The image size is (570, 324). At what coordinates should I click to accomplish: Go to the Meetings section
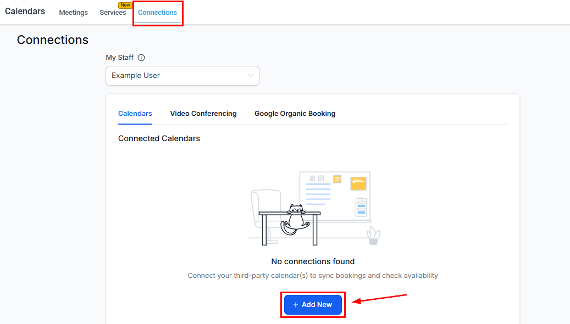pos(73,12)
